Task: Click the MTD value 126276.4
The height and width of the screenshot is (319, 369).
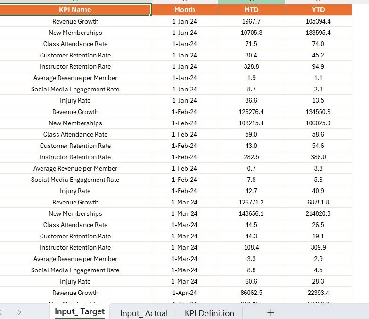Action: pyautogui.click(x=251, y=112)
